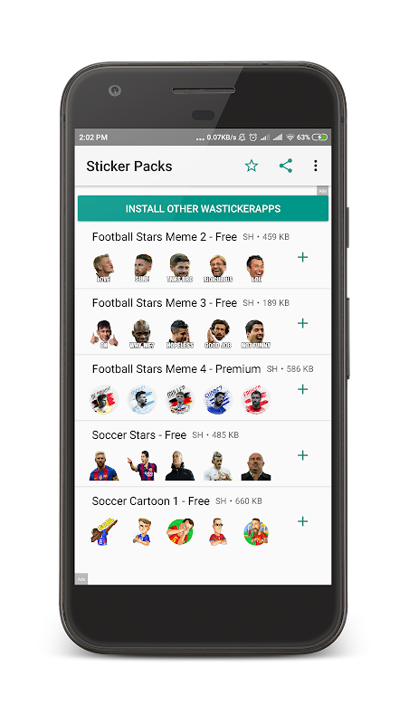Select the HILARIOUS sticker thumbnail
Screen dimensions: 409x724
pos(218,268)
